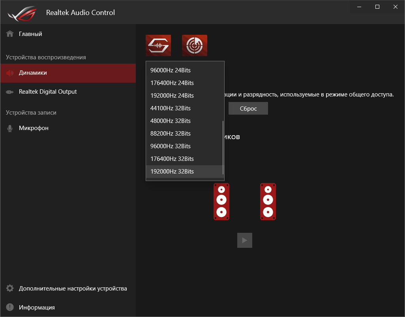Click Устройства воспроизведения section header
Screen dimensions: 405x317
(46, 57)
